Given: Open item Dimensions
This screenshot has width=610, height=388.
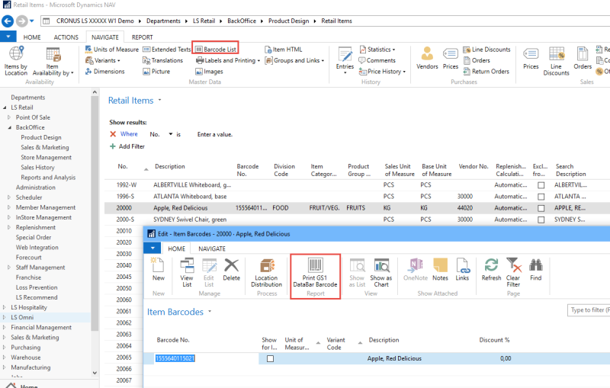Looking at the screenshot, I should coord(105,71).
